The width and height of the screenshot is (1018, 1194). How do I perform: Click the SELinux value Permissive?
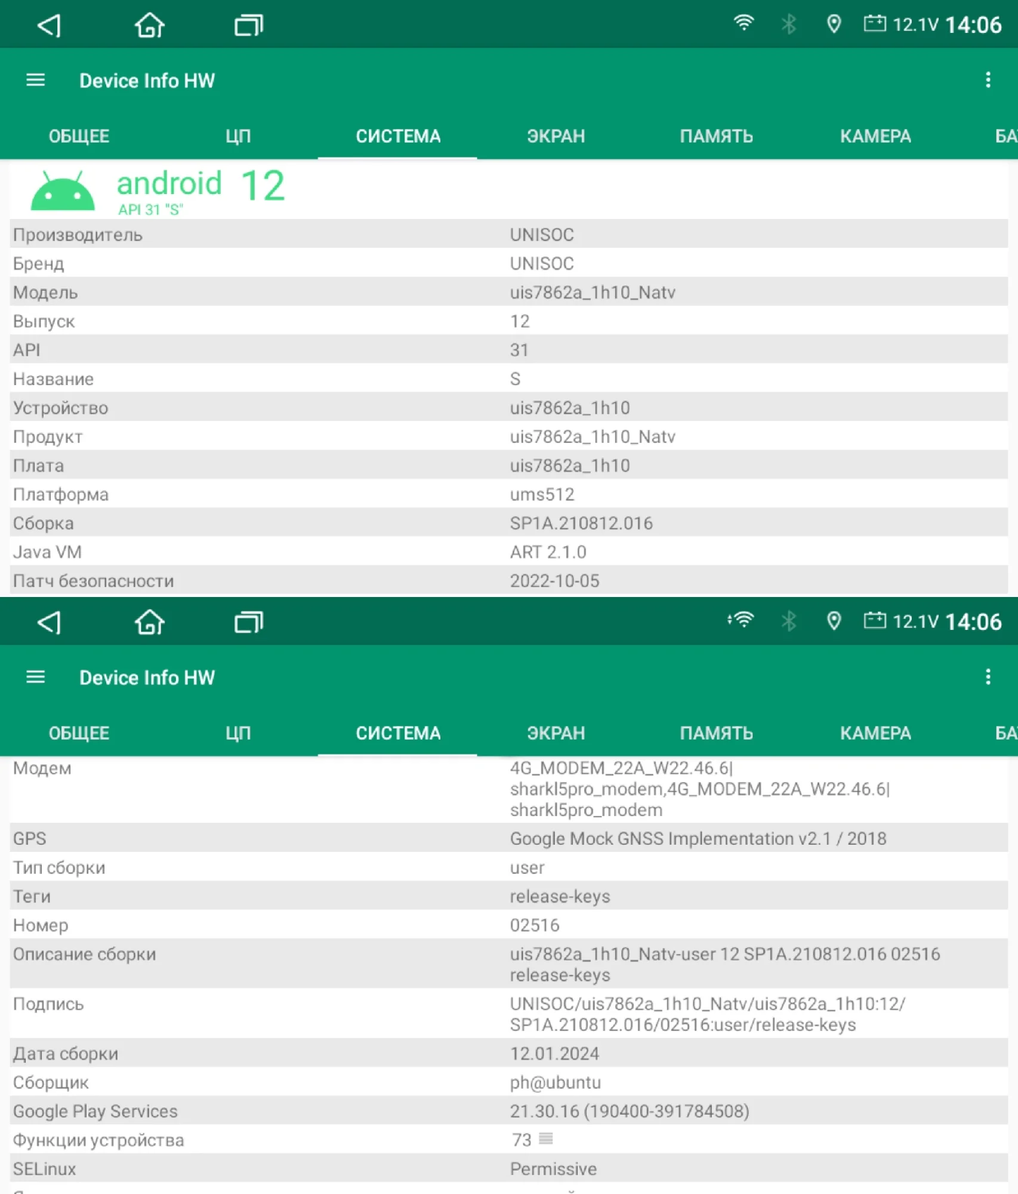click(x=553, y=1168)
